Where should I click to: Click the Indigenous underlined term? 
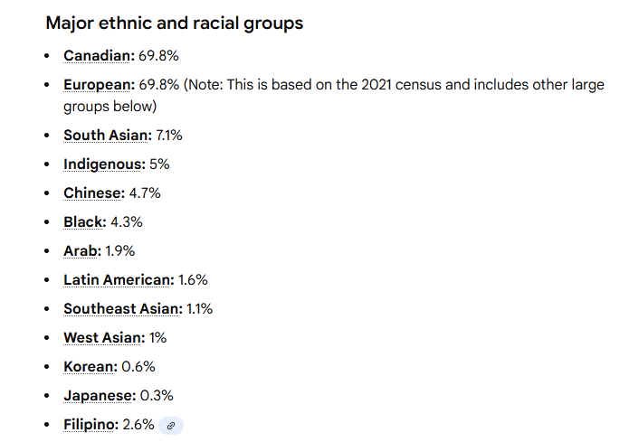pyautogui.click(x=103, y=165)
